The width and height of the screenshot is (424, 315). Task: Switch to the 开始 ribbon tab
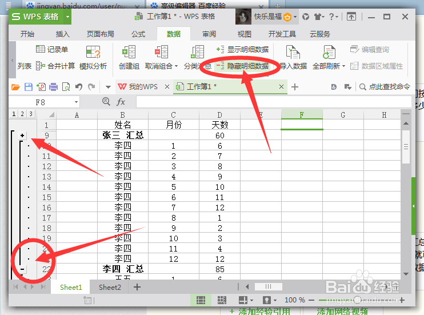click(x=27, y=34)
